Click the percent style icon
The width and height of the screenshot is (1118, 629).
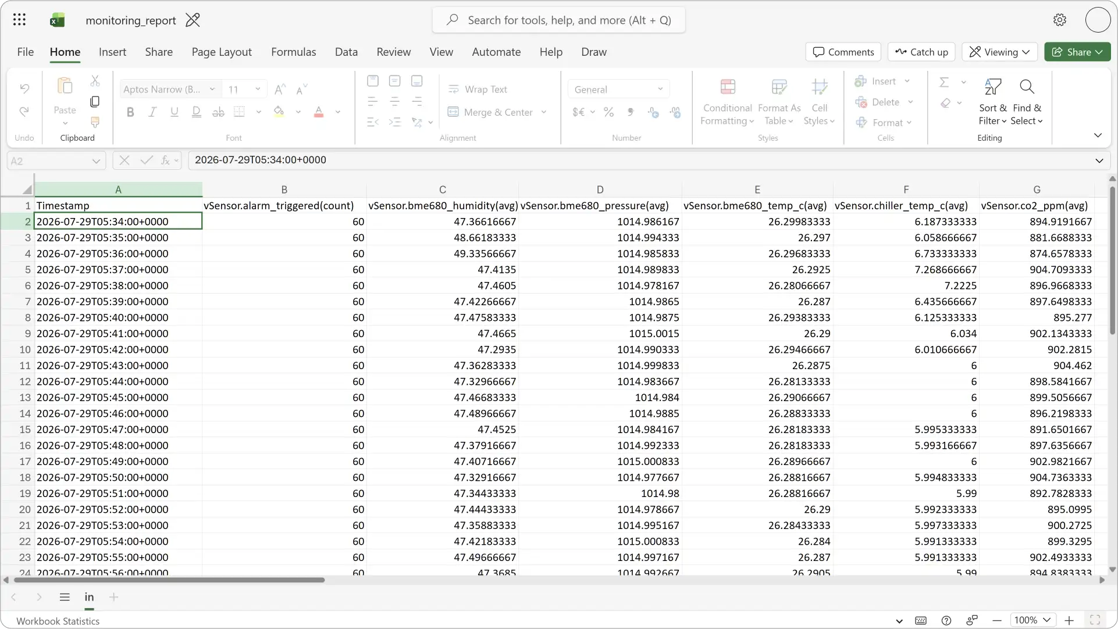pyautogui.click(x=608, y=112)
